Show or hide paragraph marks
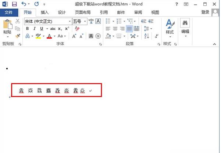The image size is (221, 153). (156, 36)
